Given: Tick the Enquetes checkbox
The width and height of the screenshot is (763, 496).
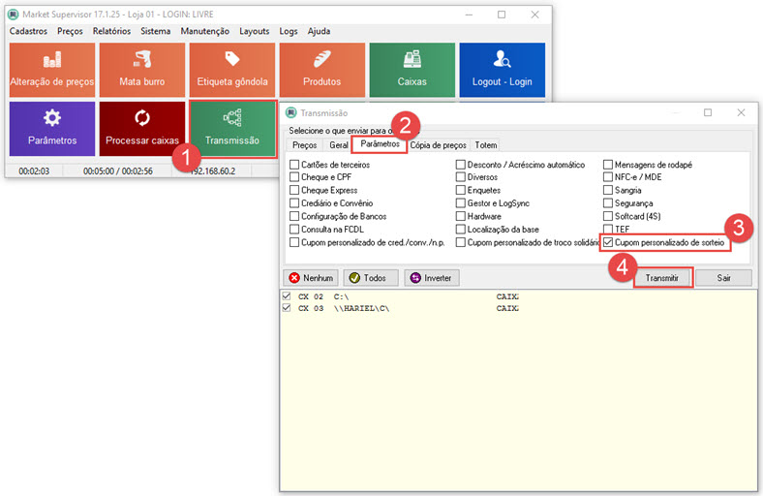Looking at the screenshot, I should click(461, 190).
